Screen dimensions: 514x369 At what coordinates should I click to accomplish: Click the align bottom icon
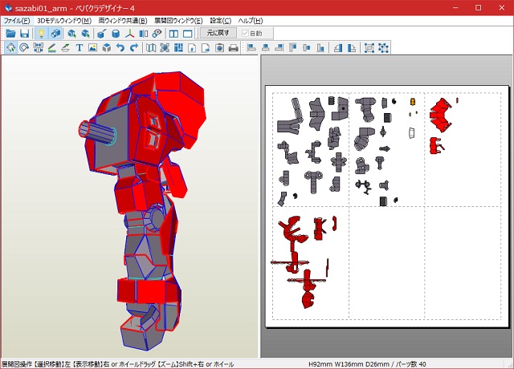(320, 48)
